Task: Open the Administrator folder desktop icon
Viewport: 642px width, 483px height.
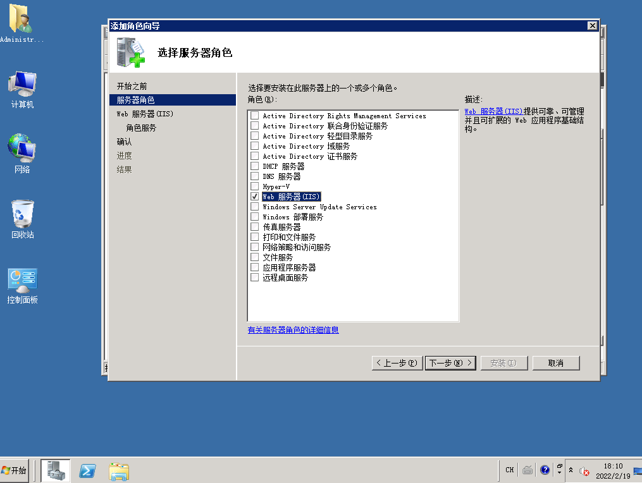Action: 20,23
